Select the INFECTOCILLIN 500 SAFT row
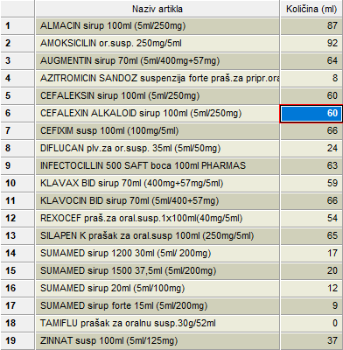 (157, 166)
